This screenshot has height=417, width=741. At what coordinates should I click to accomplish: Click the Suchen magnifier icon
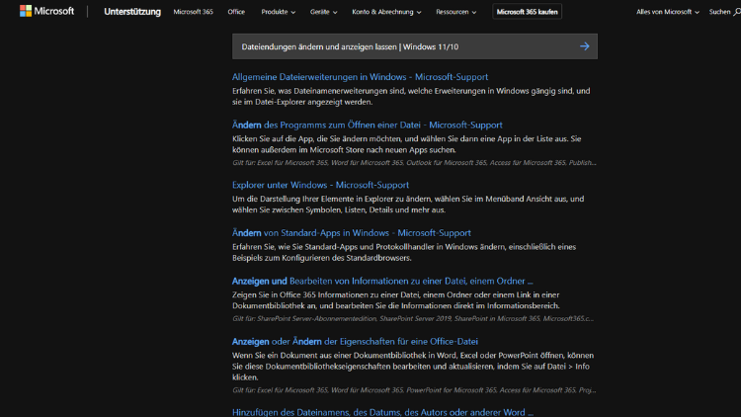pos(737,12)
